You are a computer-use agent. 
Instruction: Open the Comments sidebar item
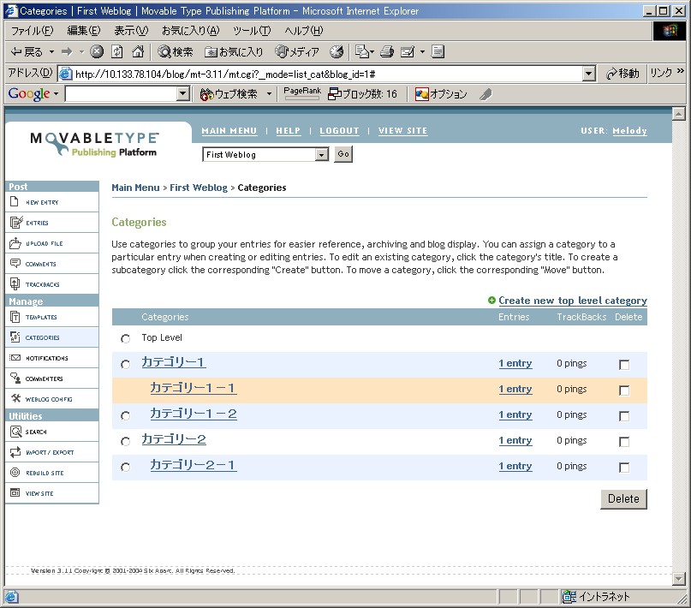[52, 264]
